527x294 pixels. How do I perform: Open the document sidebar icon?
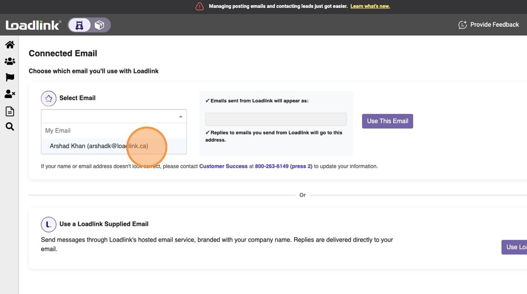[10, 111]
